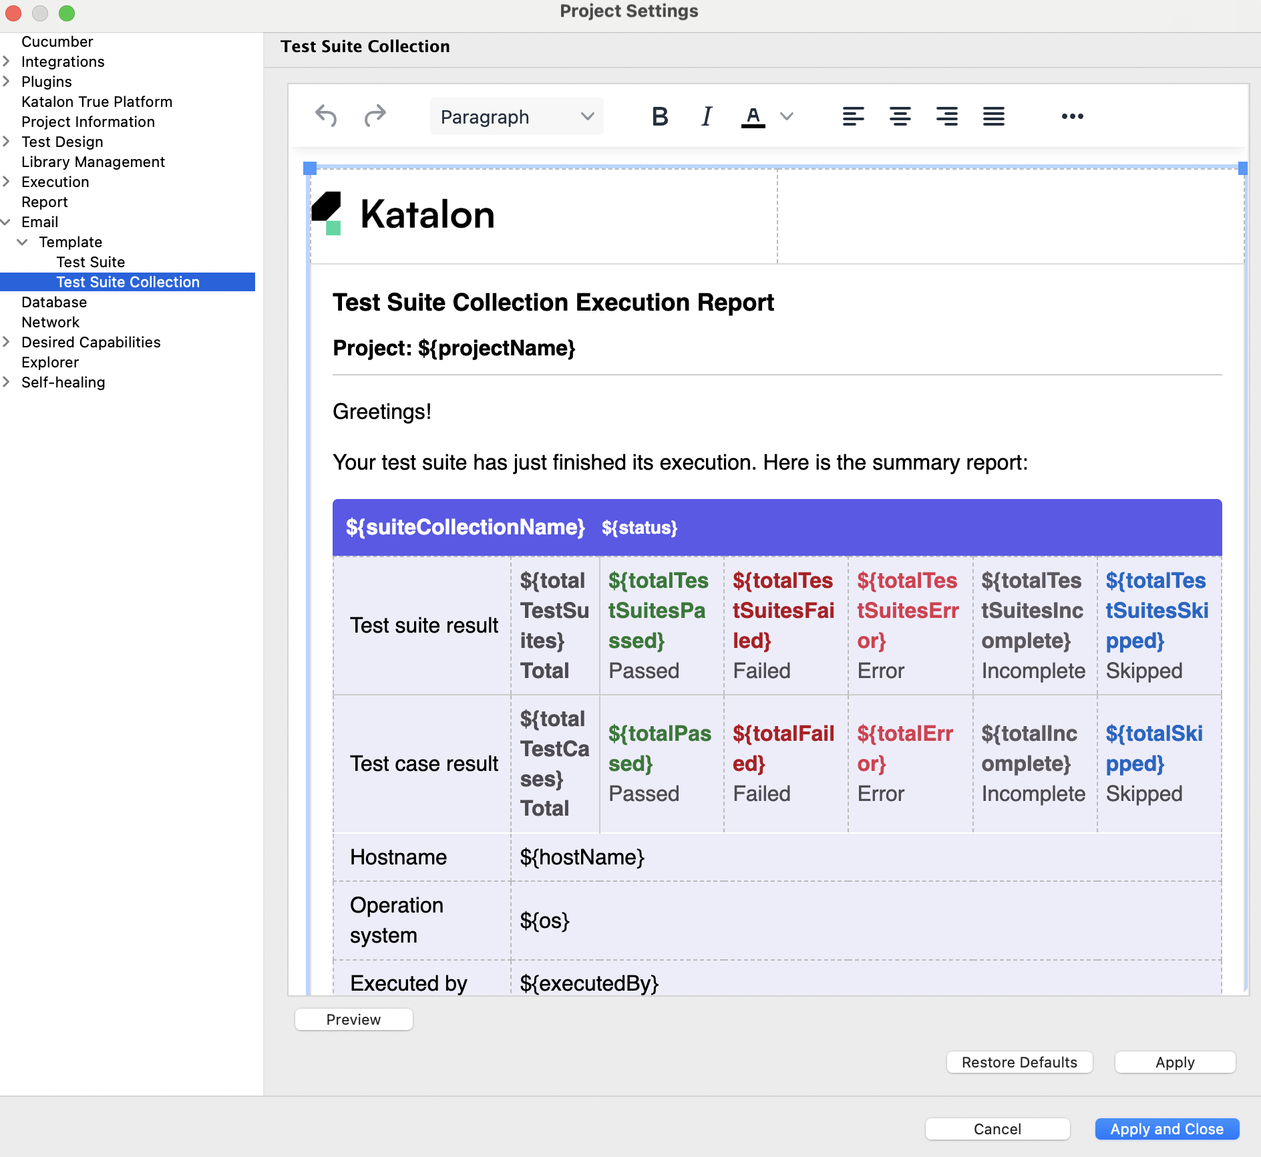Align text left

coord(854,116)
